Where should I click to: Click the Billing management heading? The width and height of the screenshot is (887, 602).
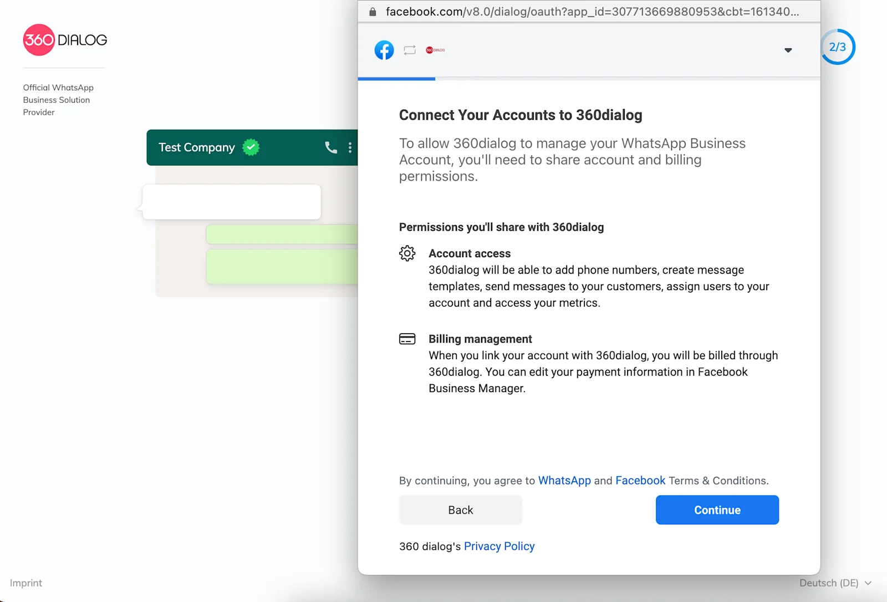coord(480,339)
